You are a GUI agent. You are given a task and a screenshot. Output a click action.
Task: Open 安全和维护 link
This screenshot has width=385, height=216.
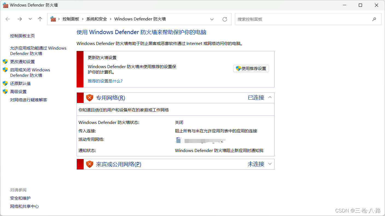tap(21, 198)
